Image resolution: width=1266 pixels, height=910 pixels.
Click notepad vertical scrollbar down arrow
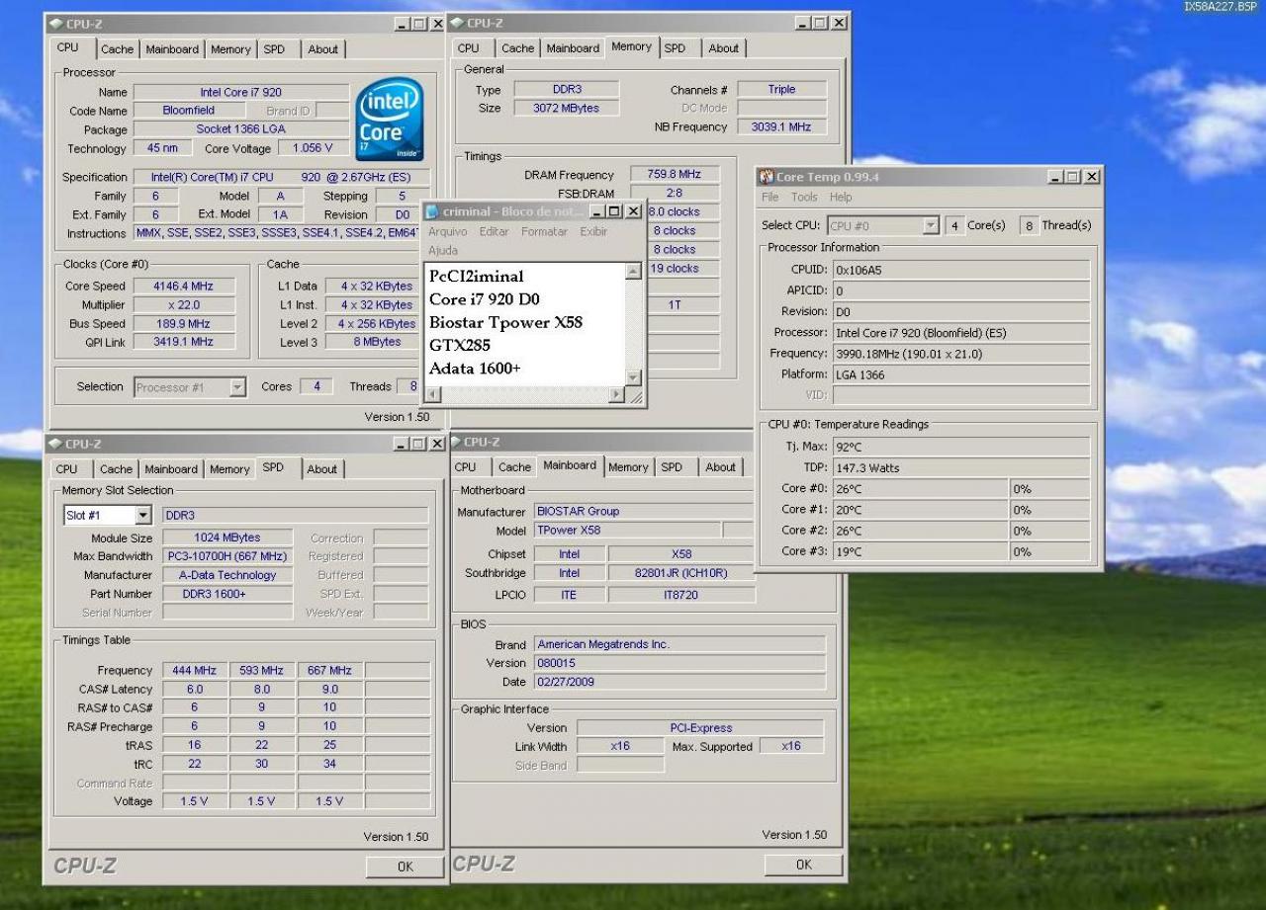pos(634,377)
